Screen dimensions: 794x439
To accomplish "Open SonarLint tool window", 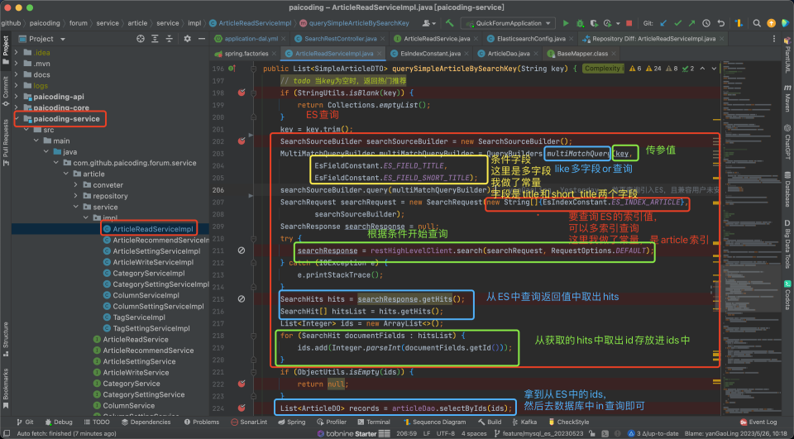I will point(249,422).
